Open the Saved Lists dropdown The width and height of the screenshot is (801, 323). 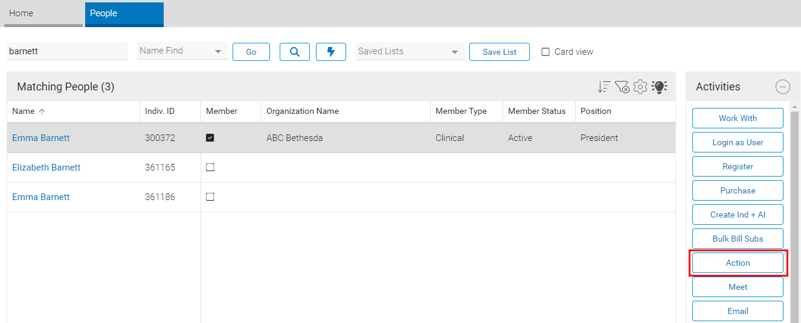(410, 51)
